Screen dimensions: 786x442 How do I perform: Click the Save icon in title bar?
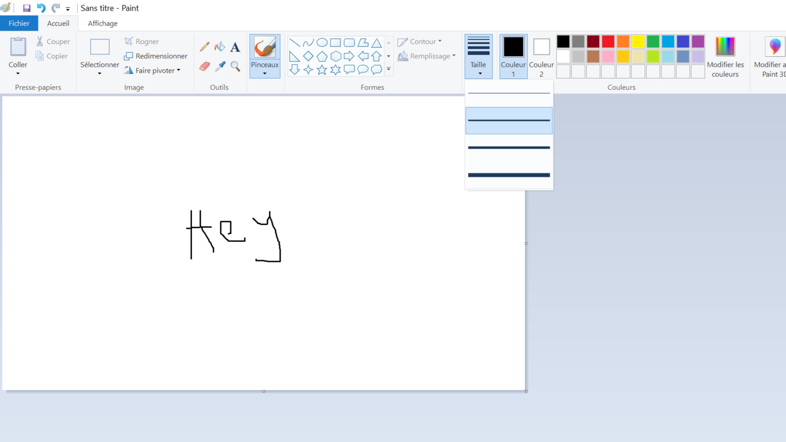27,8
